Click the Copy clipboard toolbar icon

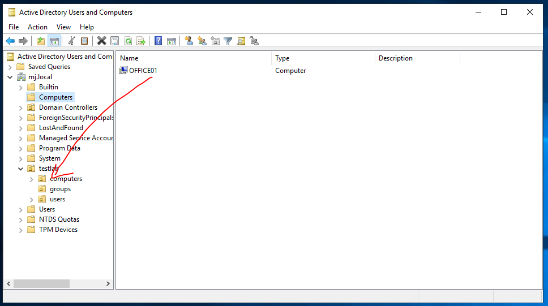tap(84, 41)
